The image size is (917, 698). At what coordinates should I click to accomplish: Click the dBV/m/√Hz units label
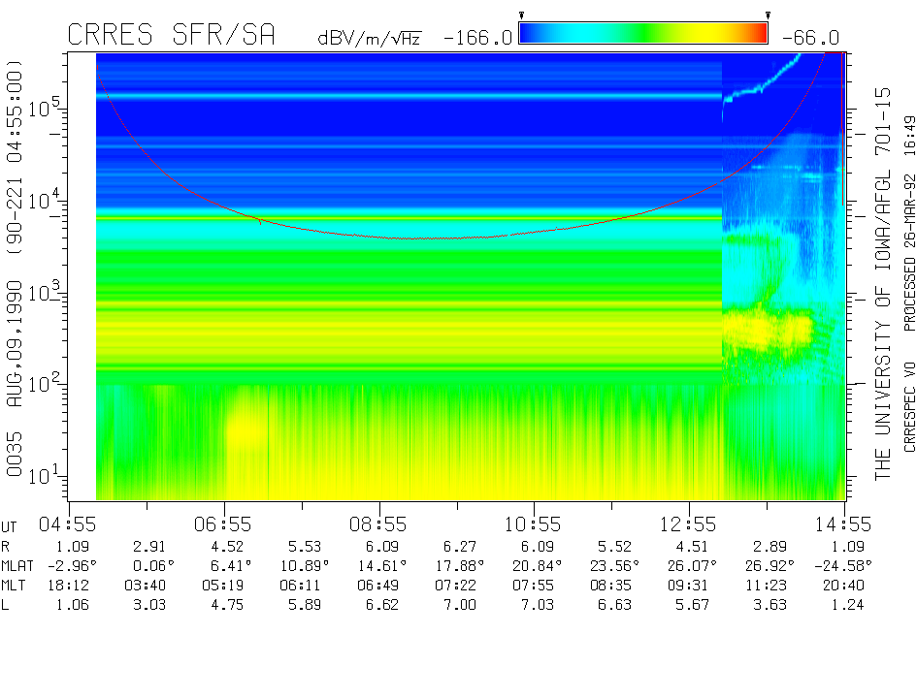(x=369, y=38)
